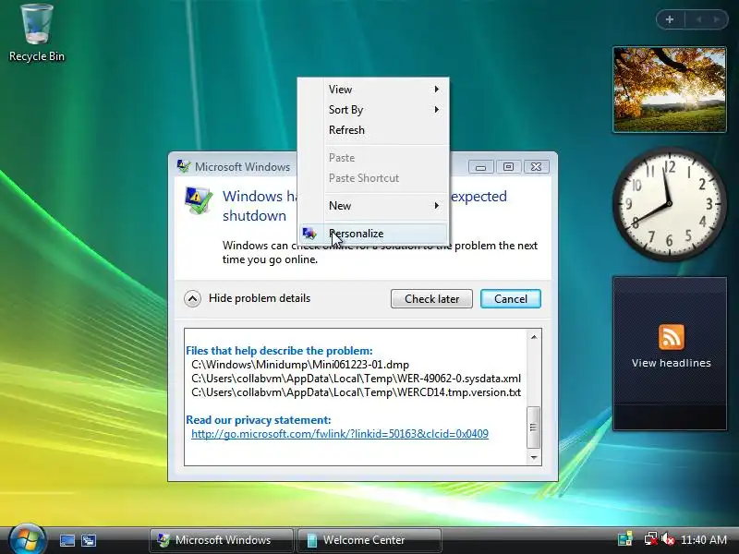Image resolution: width=739 pixels, height=554 pixels.
Task: Open the Windows Start orb
Action: (x=28, y=539)
